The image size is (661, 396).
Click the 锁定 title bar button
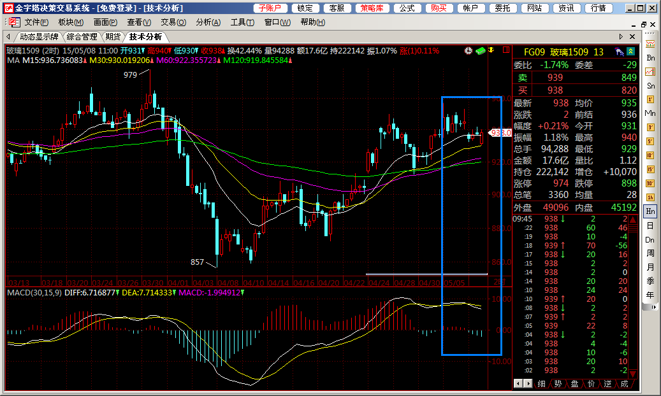[305, 8]
